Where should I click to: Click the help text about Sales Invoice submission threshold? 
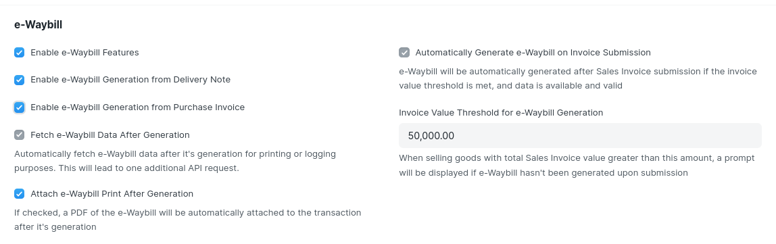pyautogui.click(x=578, y=78)
